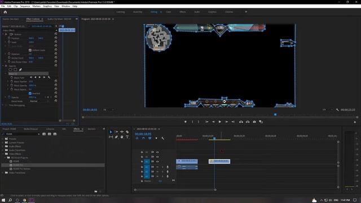Select the Ripple Edit tool

pos(122,132)
